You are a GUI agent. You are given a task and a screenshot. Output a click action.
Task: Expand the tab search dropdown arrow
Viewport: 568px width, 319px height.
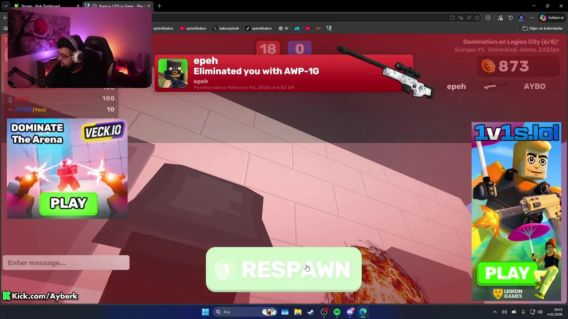click(5, 6)
